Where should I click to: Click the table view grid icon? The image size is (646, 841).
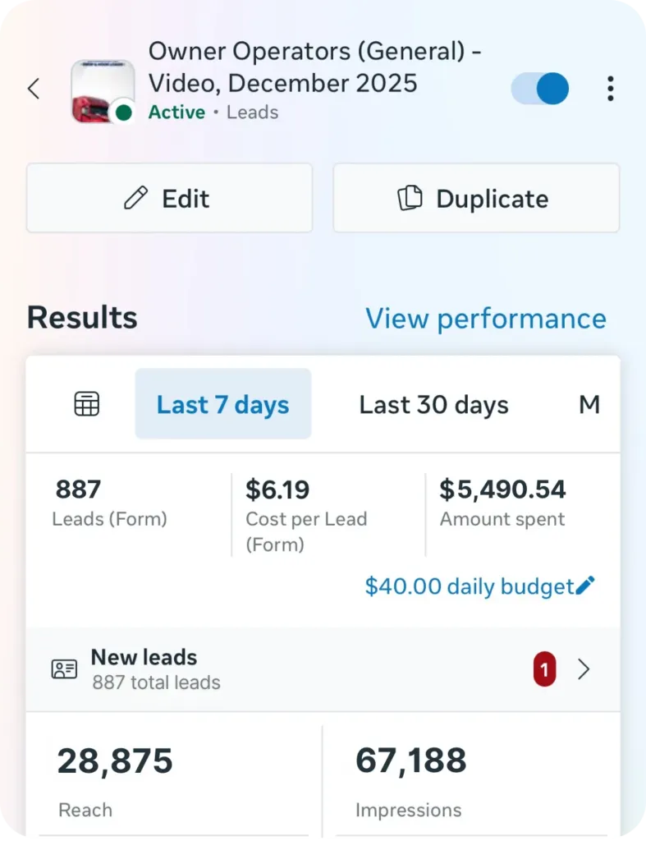pos(86,404)
